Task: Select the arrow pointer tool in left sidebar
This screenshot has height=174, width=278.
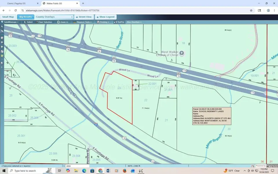Action: point(2,26)
